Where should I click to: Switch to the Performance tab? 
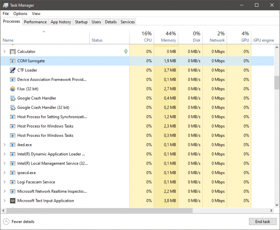tap(35, 22)
